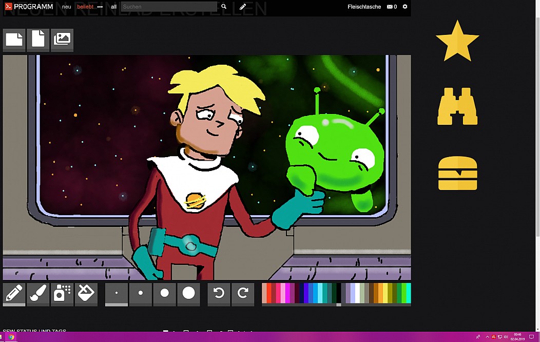Go to pr0gramm home via logo

[x=29, y=7]
